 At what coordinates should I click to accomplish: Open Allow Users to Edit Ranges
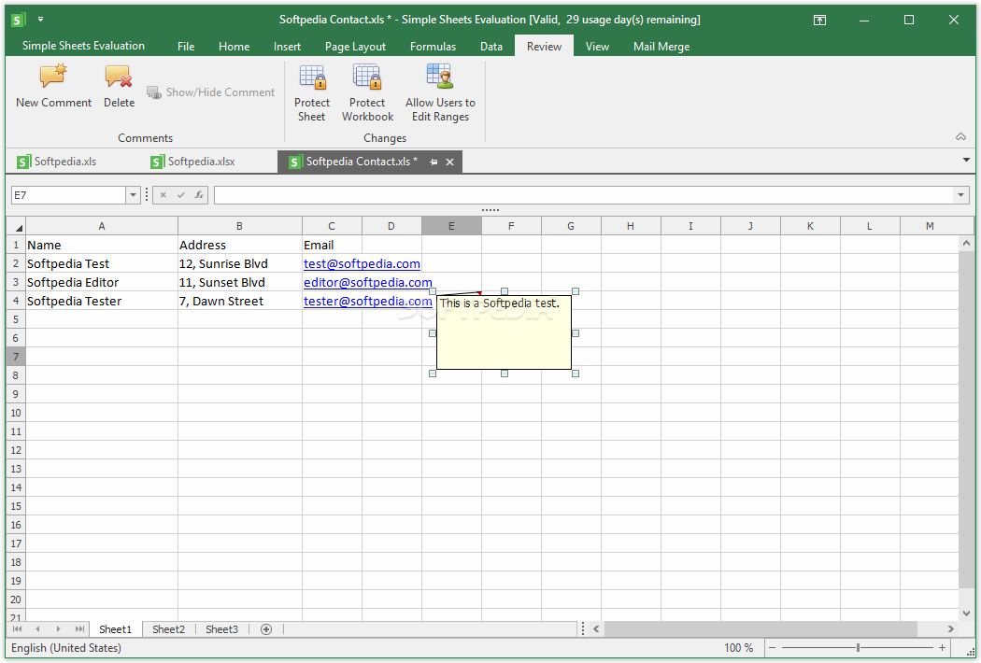click(x=440, y=93)
